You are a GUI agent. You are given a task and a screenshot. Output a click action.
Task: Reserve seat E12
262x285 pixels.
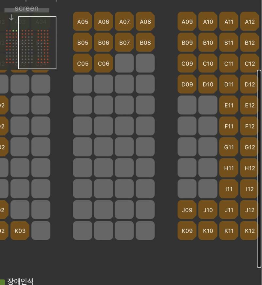(250, 105)
